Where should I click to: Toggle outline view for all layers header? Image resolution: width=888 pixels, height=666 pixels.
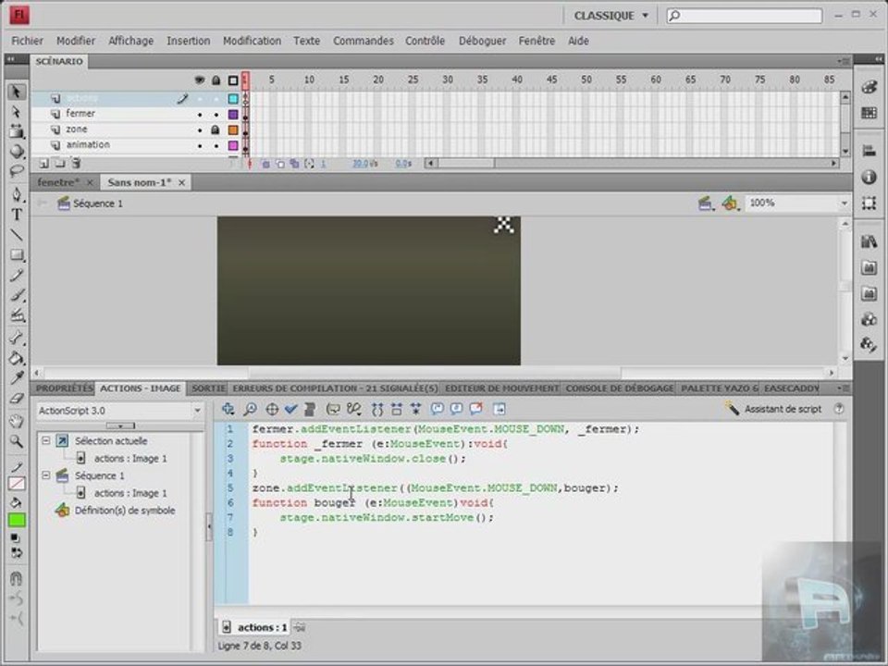[x=233, y=80]
